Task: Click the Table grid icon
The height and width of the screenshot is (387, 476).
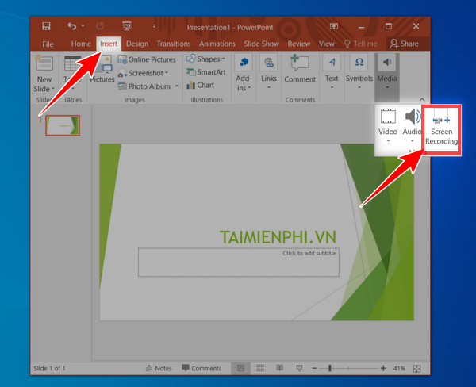Action: (x=72, y=63)
